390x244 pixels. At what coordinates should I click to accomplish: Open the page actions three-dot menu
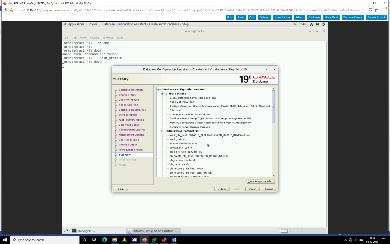[x=365, y=10]
